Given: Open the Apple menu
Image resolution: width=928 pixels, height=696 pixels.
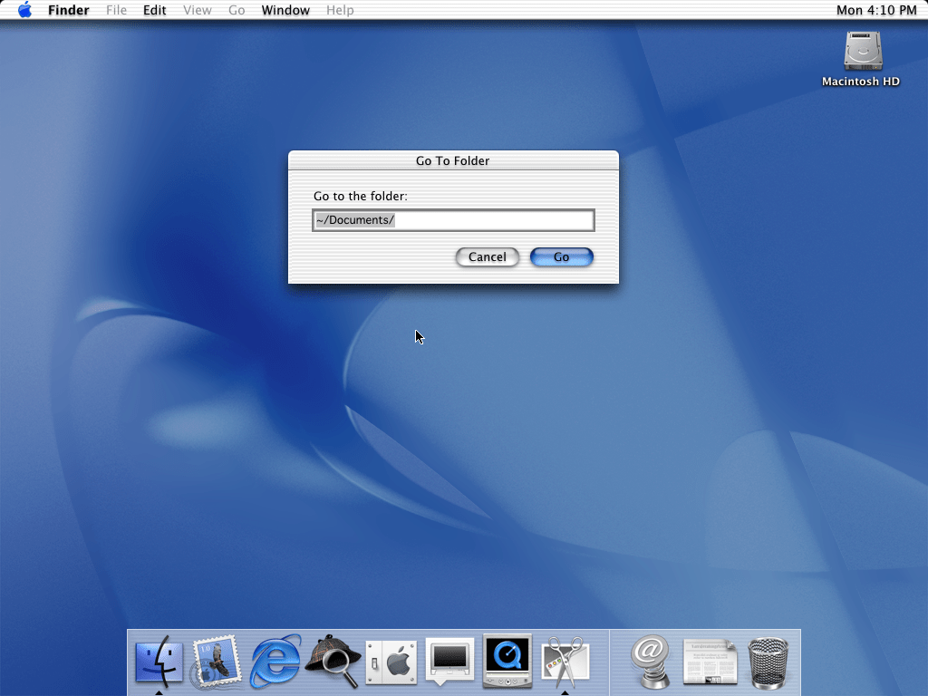Looking at the screenshot, I should pyautogui.click(x=24, y=10).
